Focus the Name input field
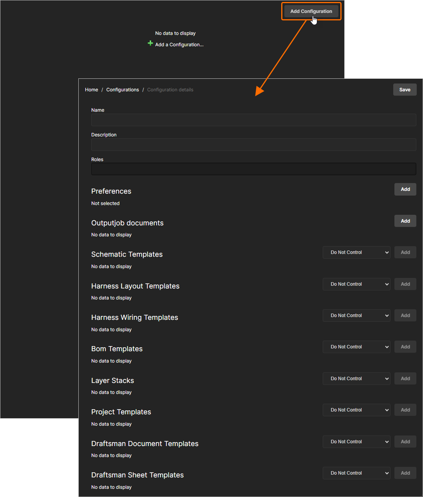Viewport: 423px width, 497px height. tap(254, 120)
